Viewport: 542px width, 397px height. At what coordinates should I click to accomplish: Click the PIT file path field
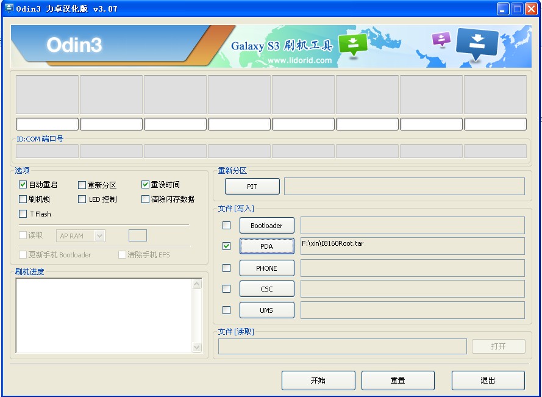[x=404, y=187]
